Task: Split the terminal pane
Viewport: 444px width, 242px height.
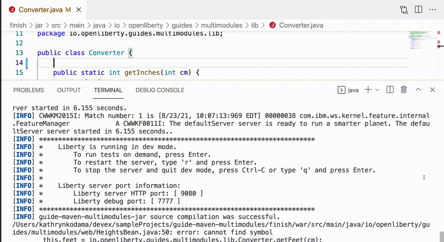Action: click(390, 90)
